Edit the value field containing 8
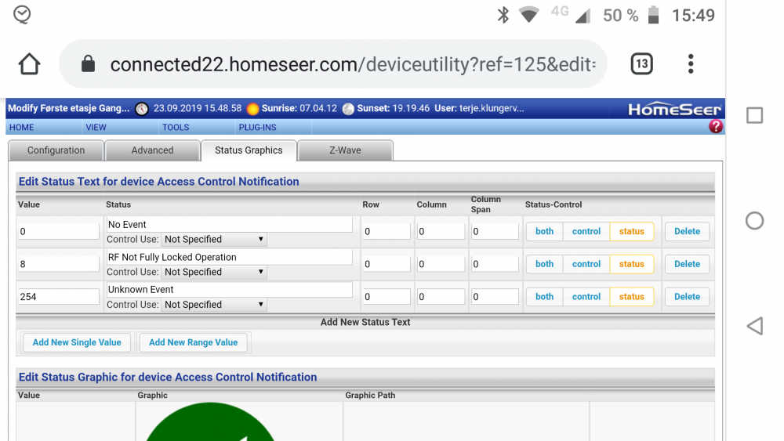 [59, 264]
